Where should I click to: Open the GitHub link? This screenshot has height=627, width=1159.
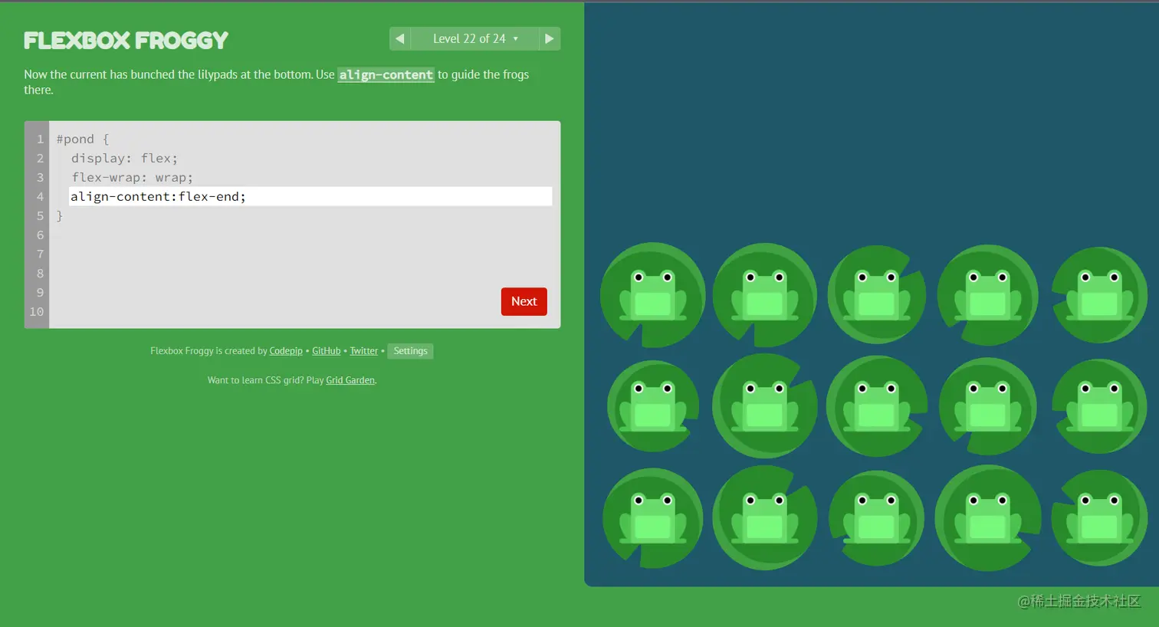click(x=327, y=351)
